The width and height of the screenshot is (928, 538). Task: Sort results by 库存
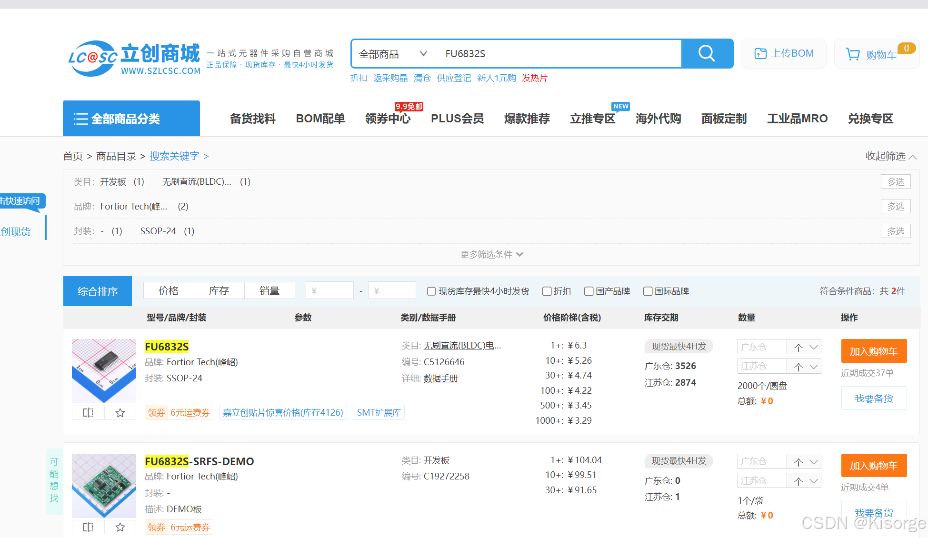coord(219,290)
